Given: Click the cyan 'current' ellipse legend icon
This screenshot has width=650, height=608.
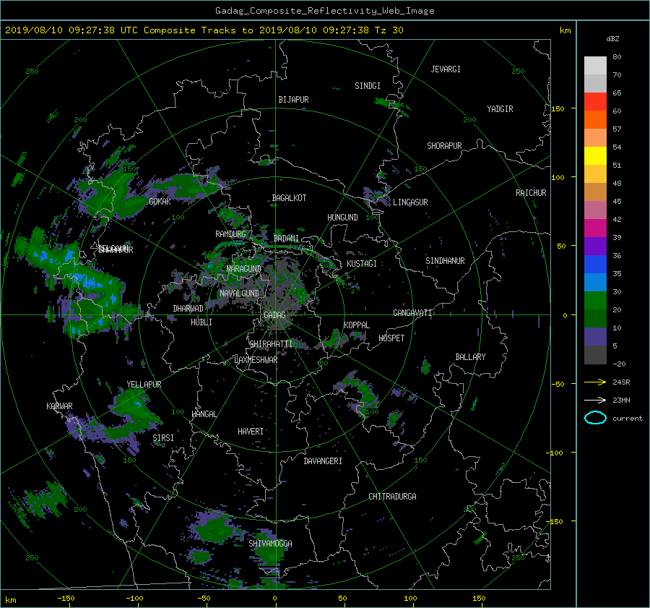Looking at the screenshot, I should pyautogui.click(x=595, y=418).
